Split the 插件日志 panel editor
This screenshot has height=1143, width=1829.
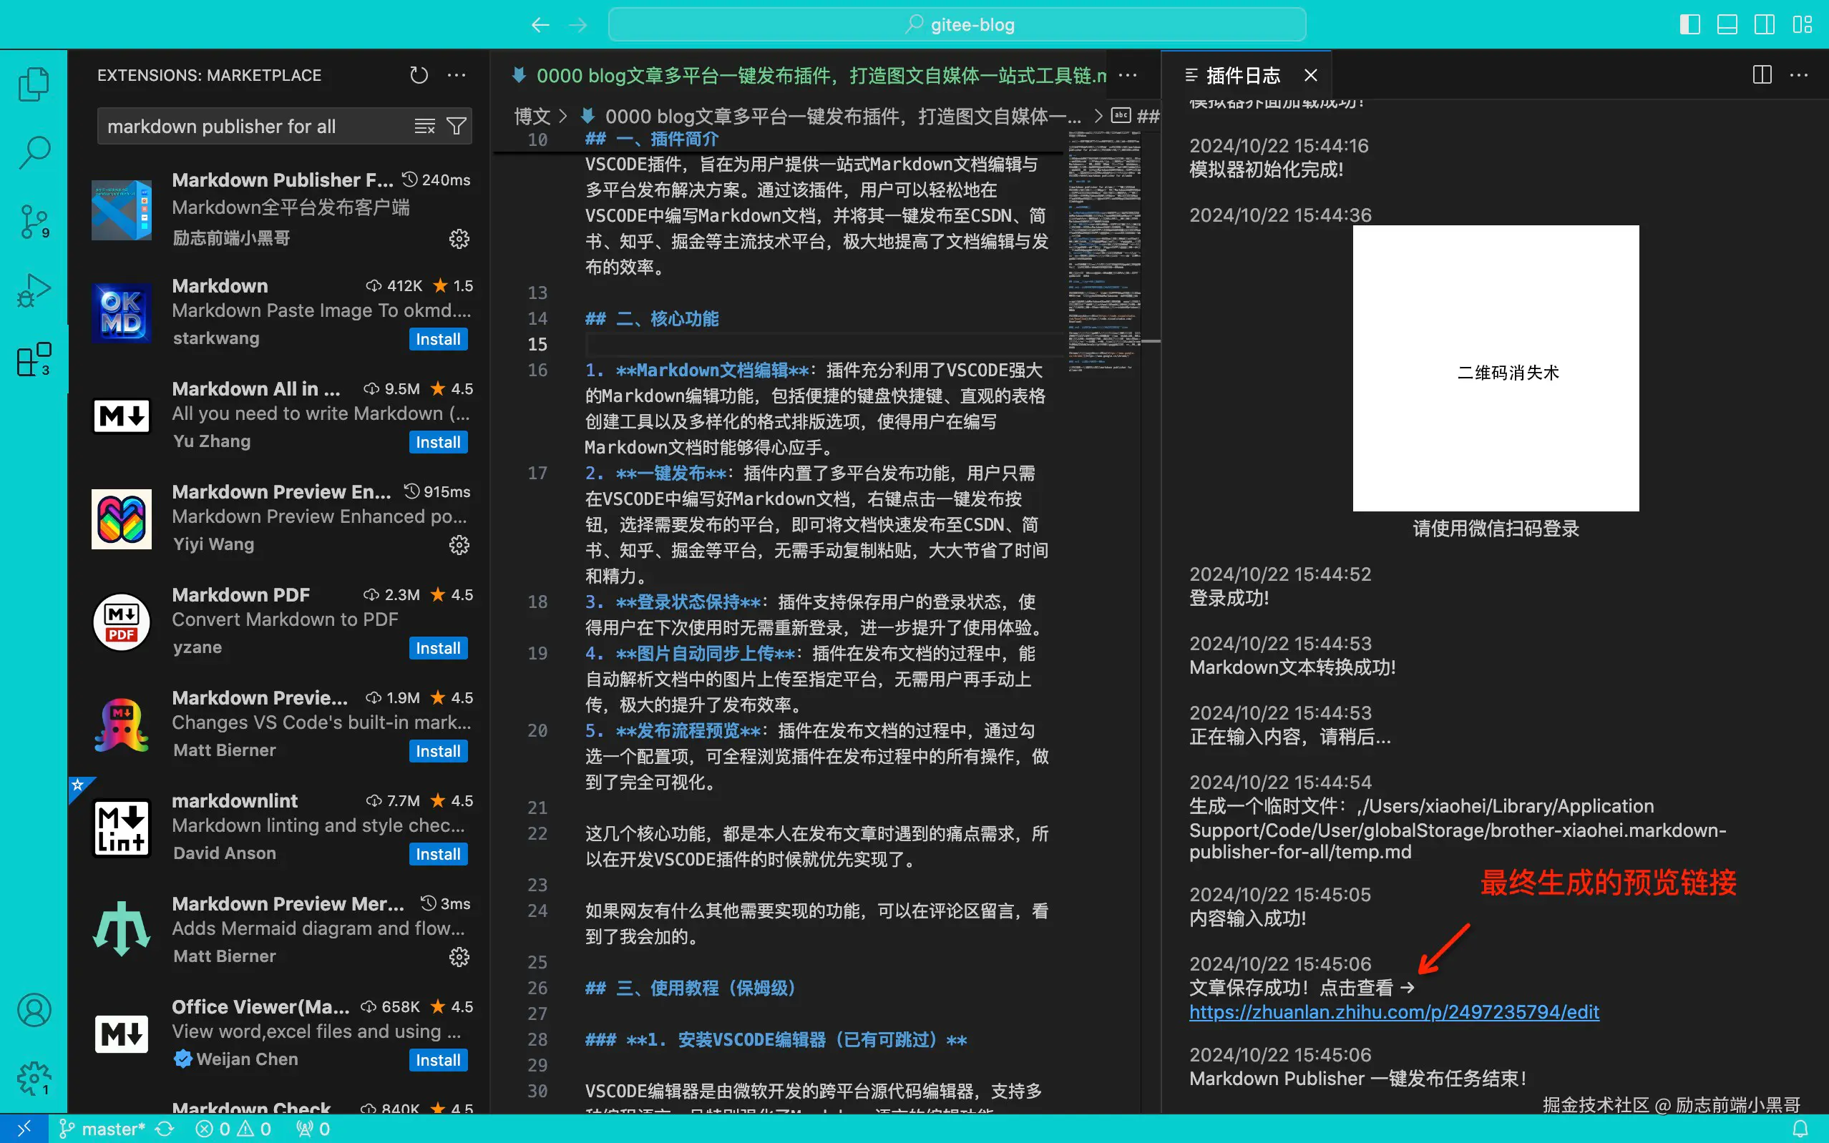coord(1761,74)
